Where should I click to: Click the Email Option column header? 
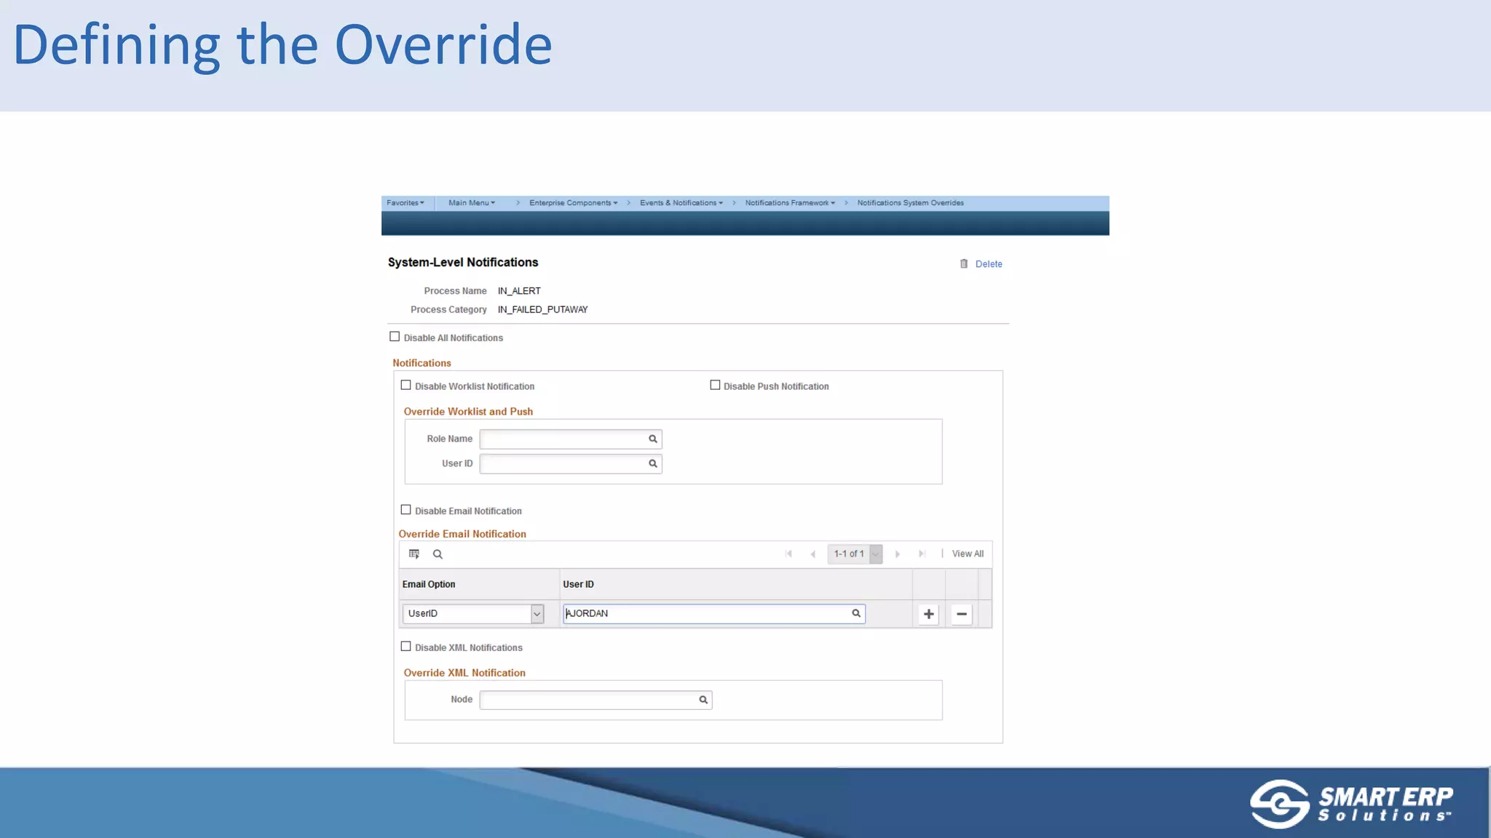(x=429, y=585)
